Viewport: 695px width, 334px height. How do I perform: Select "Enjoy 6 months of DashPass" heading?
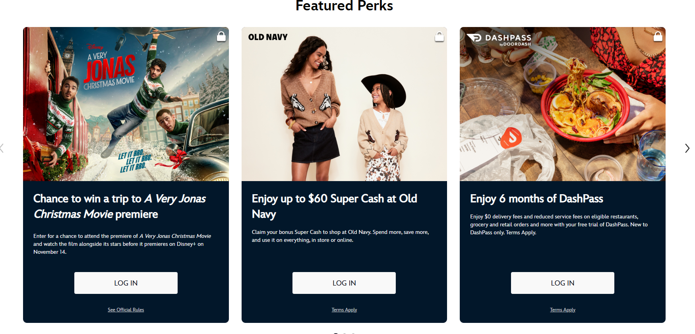click(x=536, y=199)
